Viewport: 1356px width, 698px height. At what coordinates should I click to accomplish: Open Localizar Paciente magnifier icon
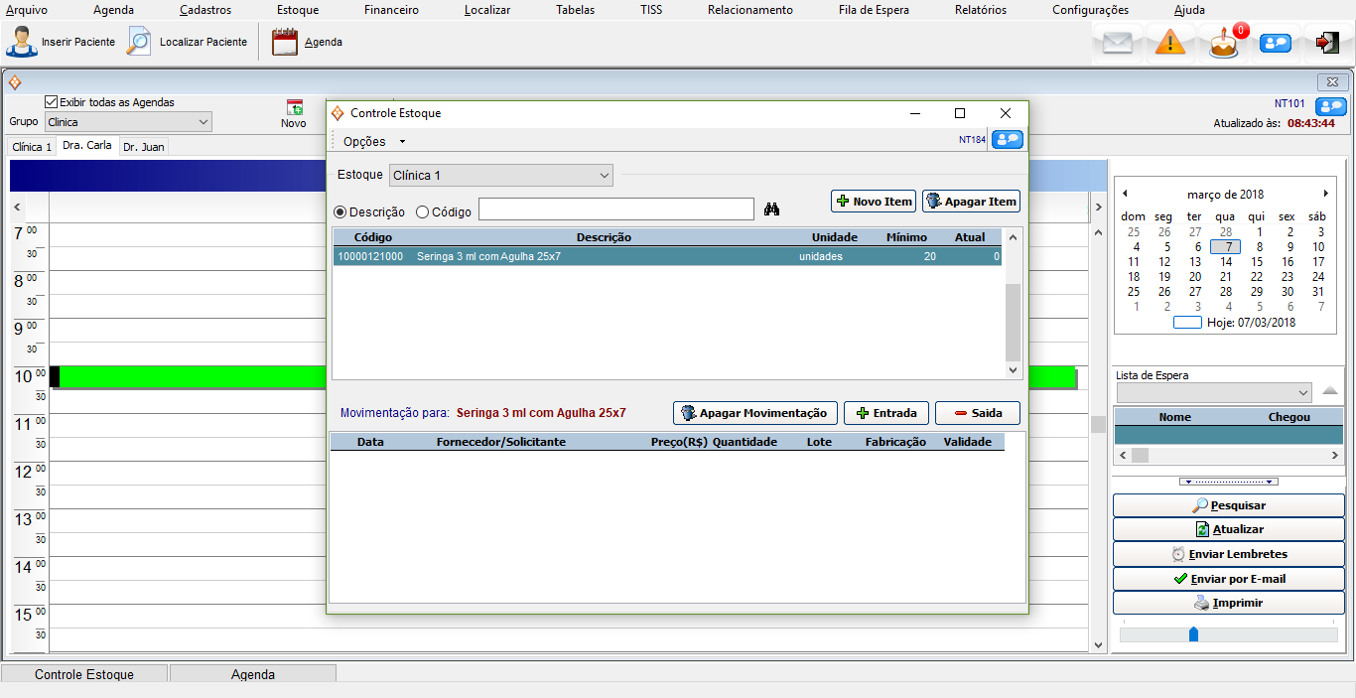point(140,42)
